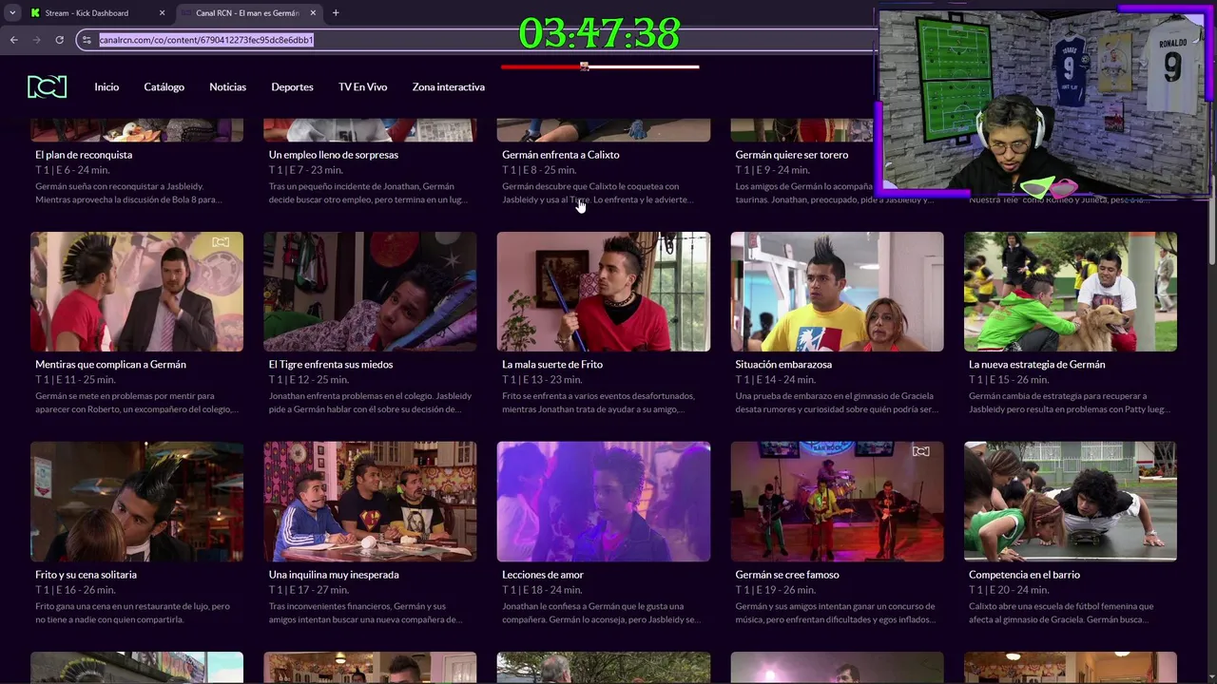Screen dimensions: 1217x684
Task: Switch to the Stream - Kick Dashboard tab
Action: [x=97, y=13]
